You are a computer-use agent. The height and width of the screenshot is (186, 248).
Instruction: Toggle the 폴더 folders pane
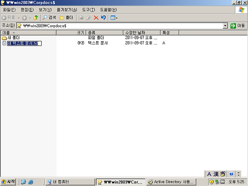click(x=66, y=18)
